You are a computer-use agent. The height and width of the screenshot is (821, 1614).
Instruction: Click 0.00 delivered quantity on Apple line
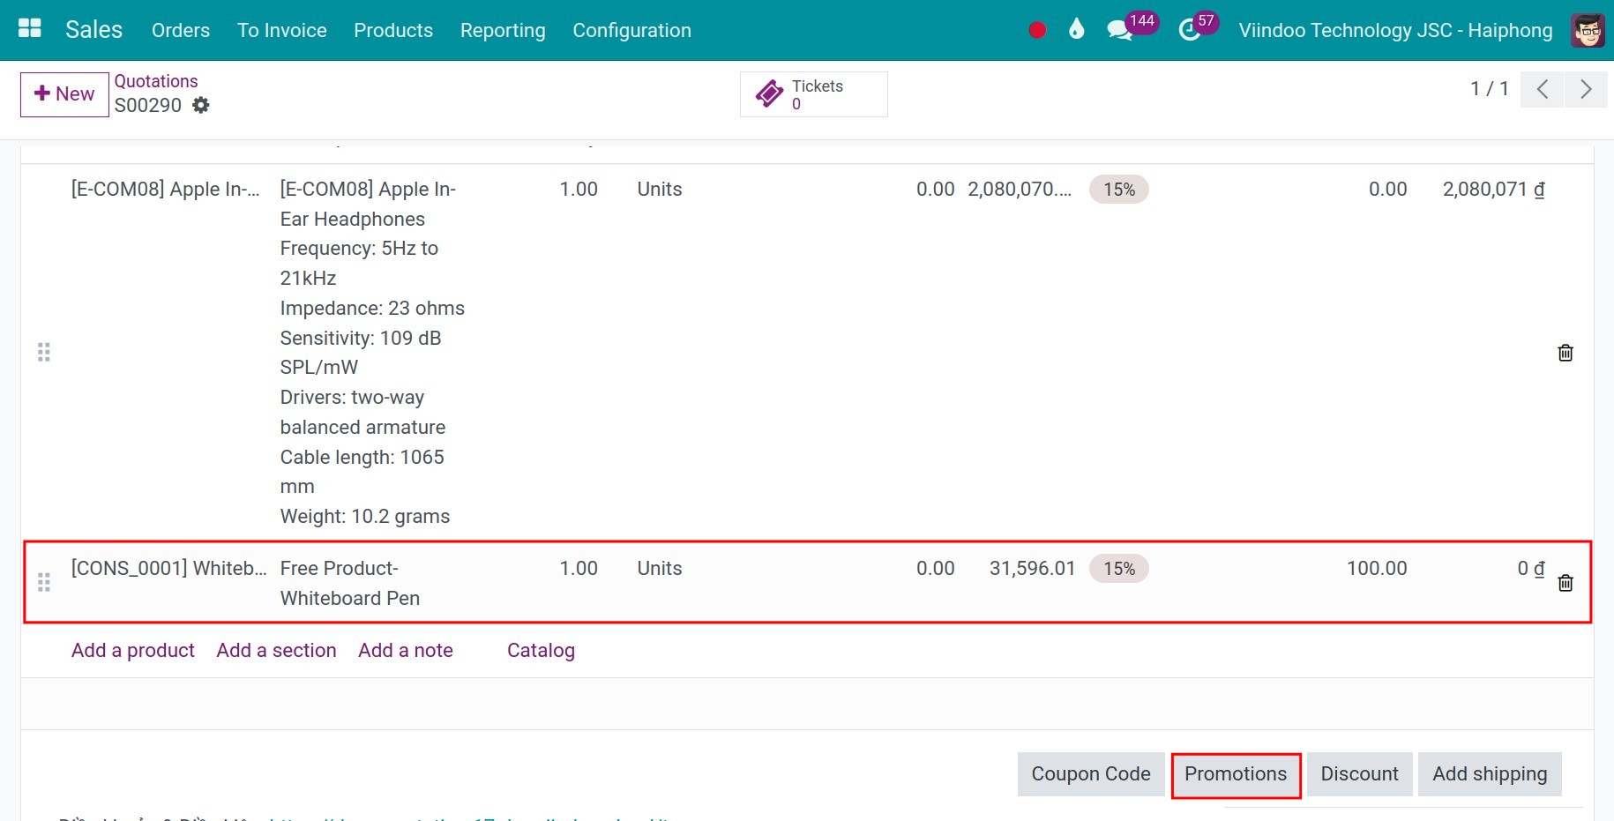click(x=935, y=190)
